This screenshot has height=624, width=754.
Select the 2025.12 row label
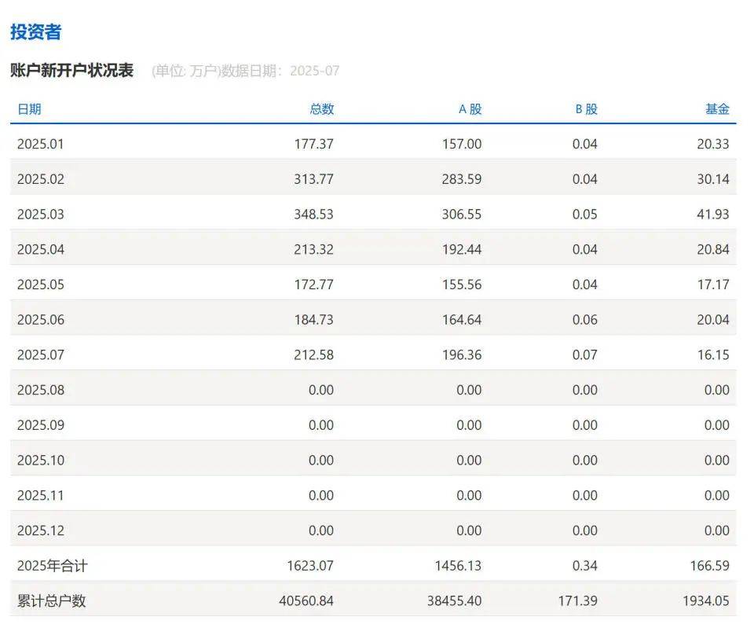coord(41,530)
